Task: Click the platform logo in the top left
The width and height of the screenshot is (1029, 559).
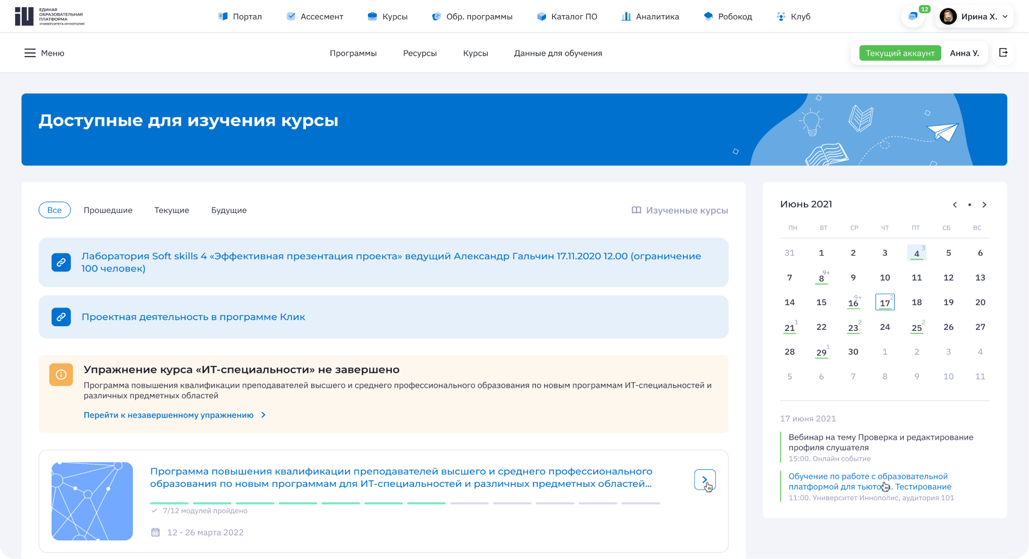Action: click(x=50, y=16)
